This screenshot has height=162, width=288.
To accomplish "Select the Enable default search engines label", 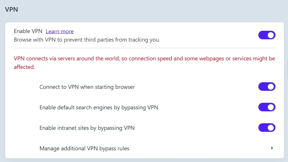I will pos(99,107).
